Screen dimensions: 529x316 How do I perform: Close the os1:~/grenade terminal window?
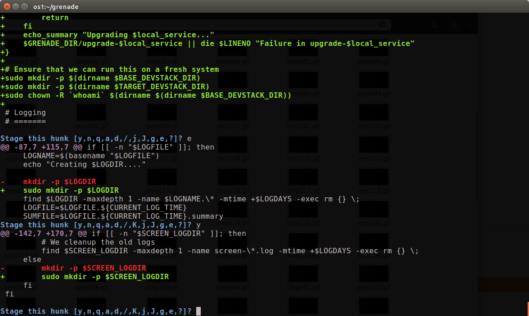[7, 6]
